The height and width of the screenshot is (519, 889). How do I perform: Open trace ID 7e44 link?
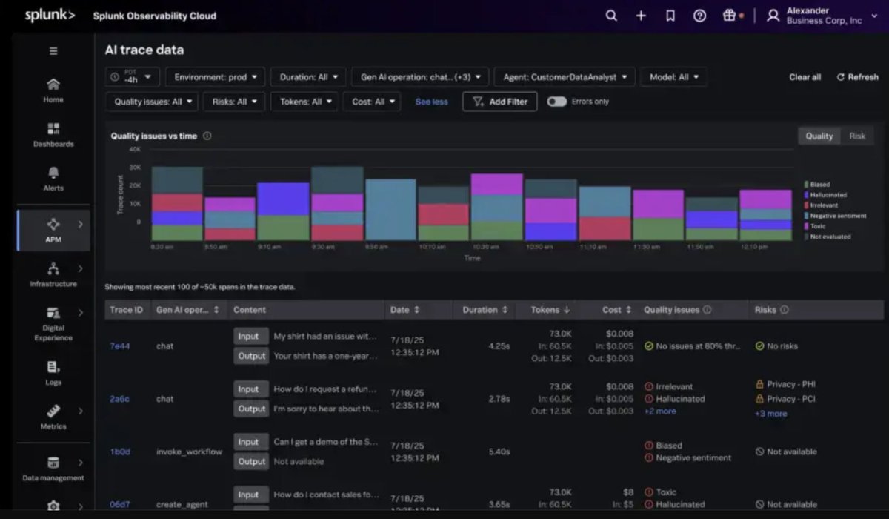[x=119, y=346]
